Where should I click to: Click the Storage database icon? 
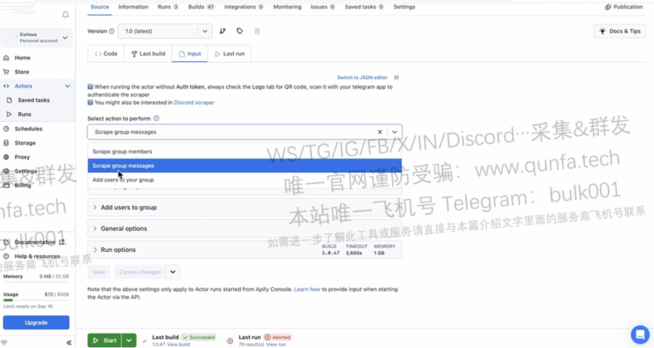(7, 143)
